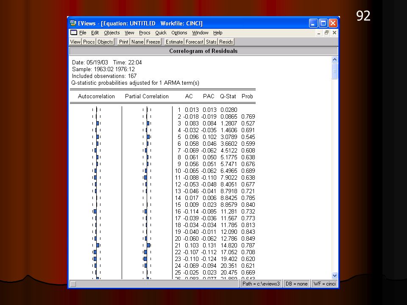Viewport: 407px width, 305px height.
Task: Click the View toolbar button
Action: [75, 42]
